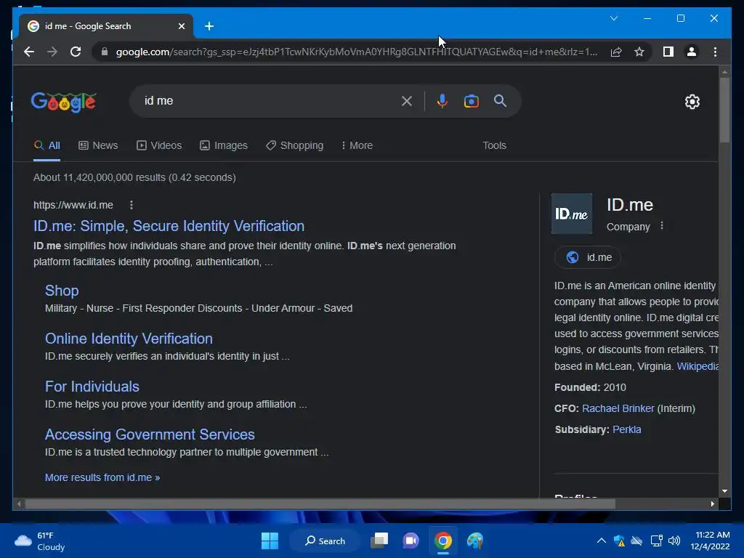The image size is (744, 558).
Task: Switch to the News tab
Action: tap(98, 145)
